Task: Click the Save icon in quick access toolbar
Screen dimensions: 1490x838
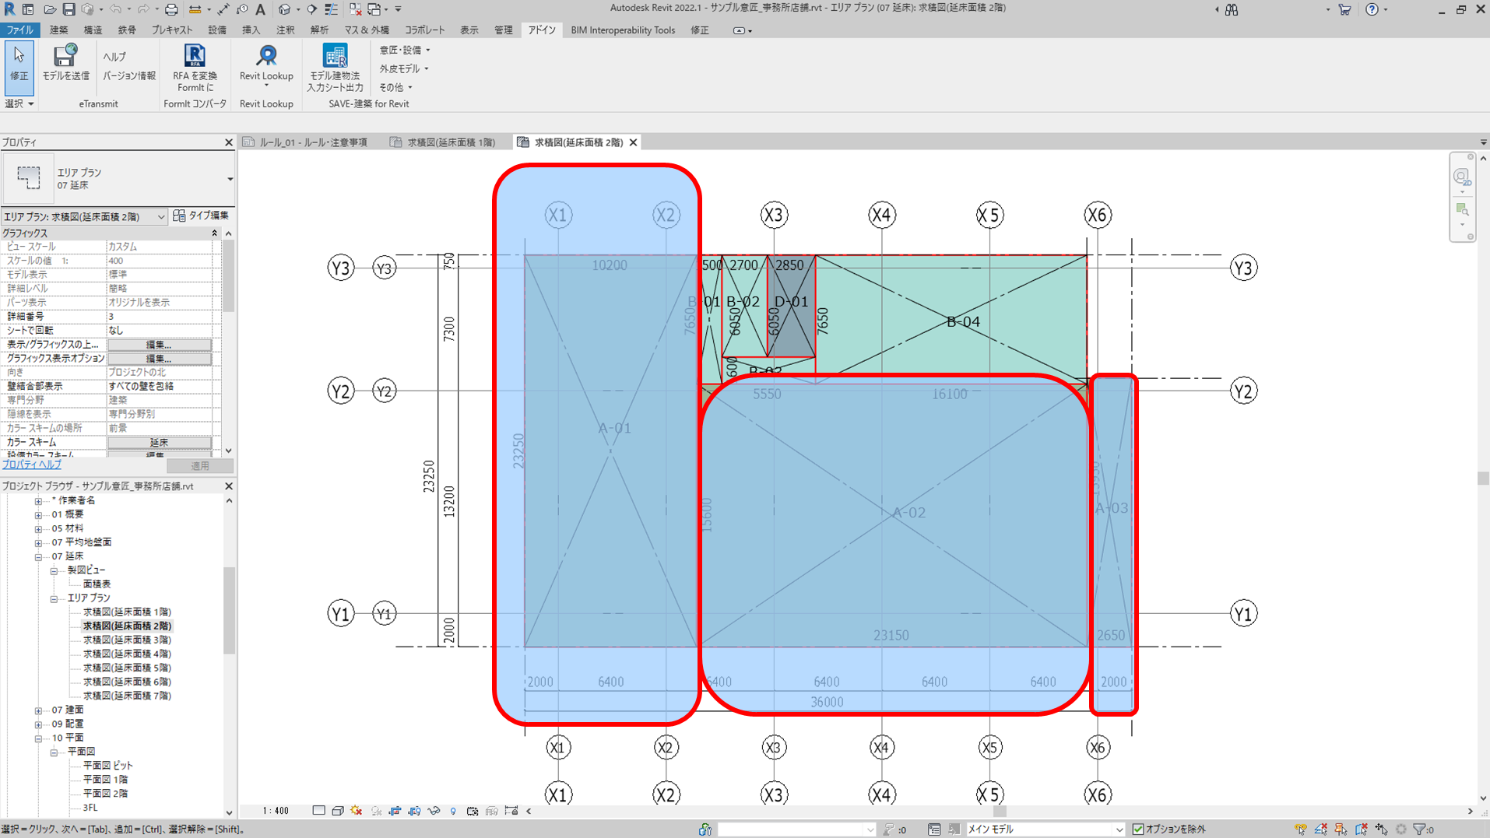Action: tap(69, 9)
